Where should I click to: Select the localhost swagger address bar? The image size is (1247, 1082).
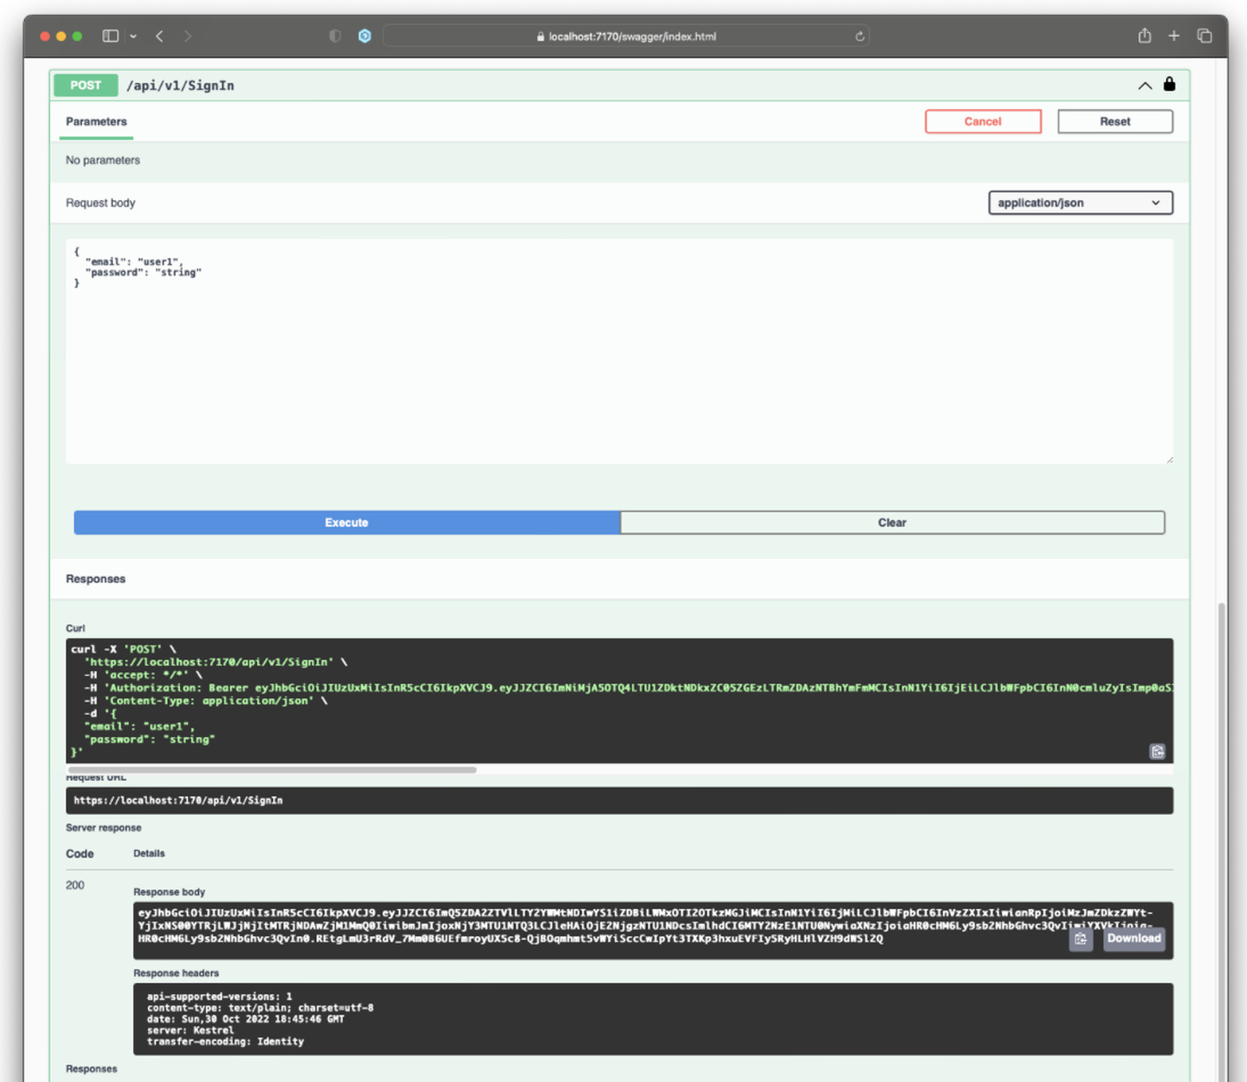click(626, 36)
